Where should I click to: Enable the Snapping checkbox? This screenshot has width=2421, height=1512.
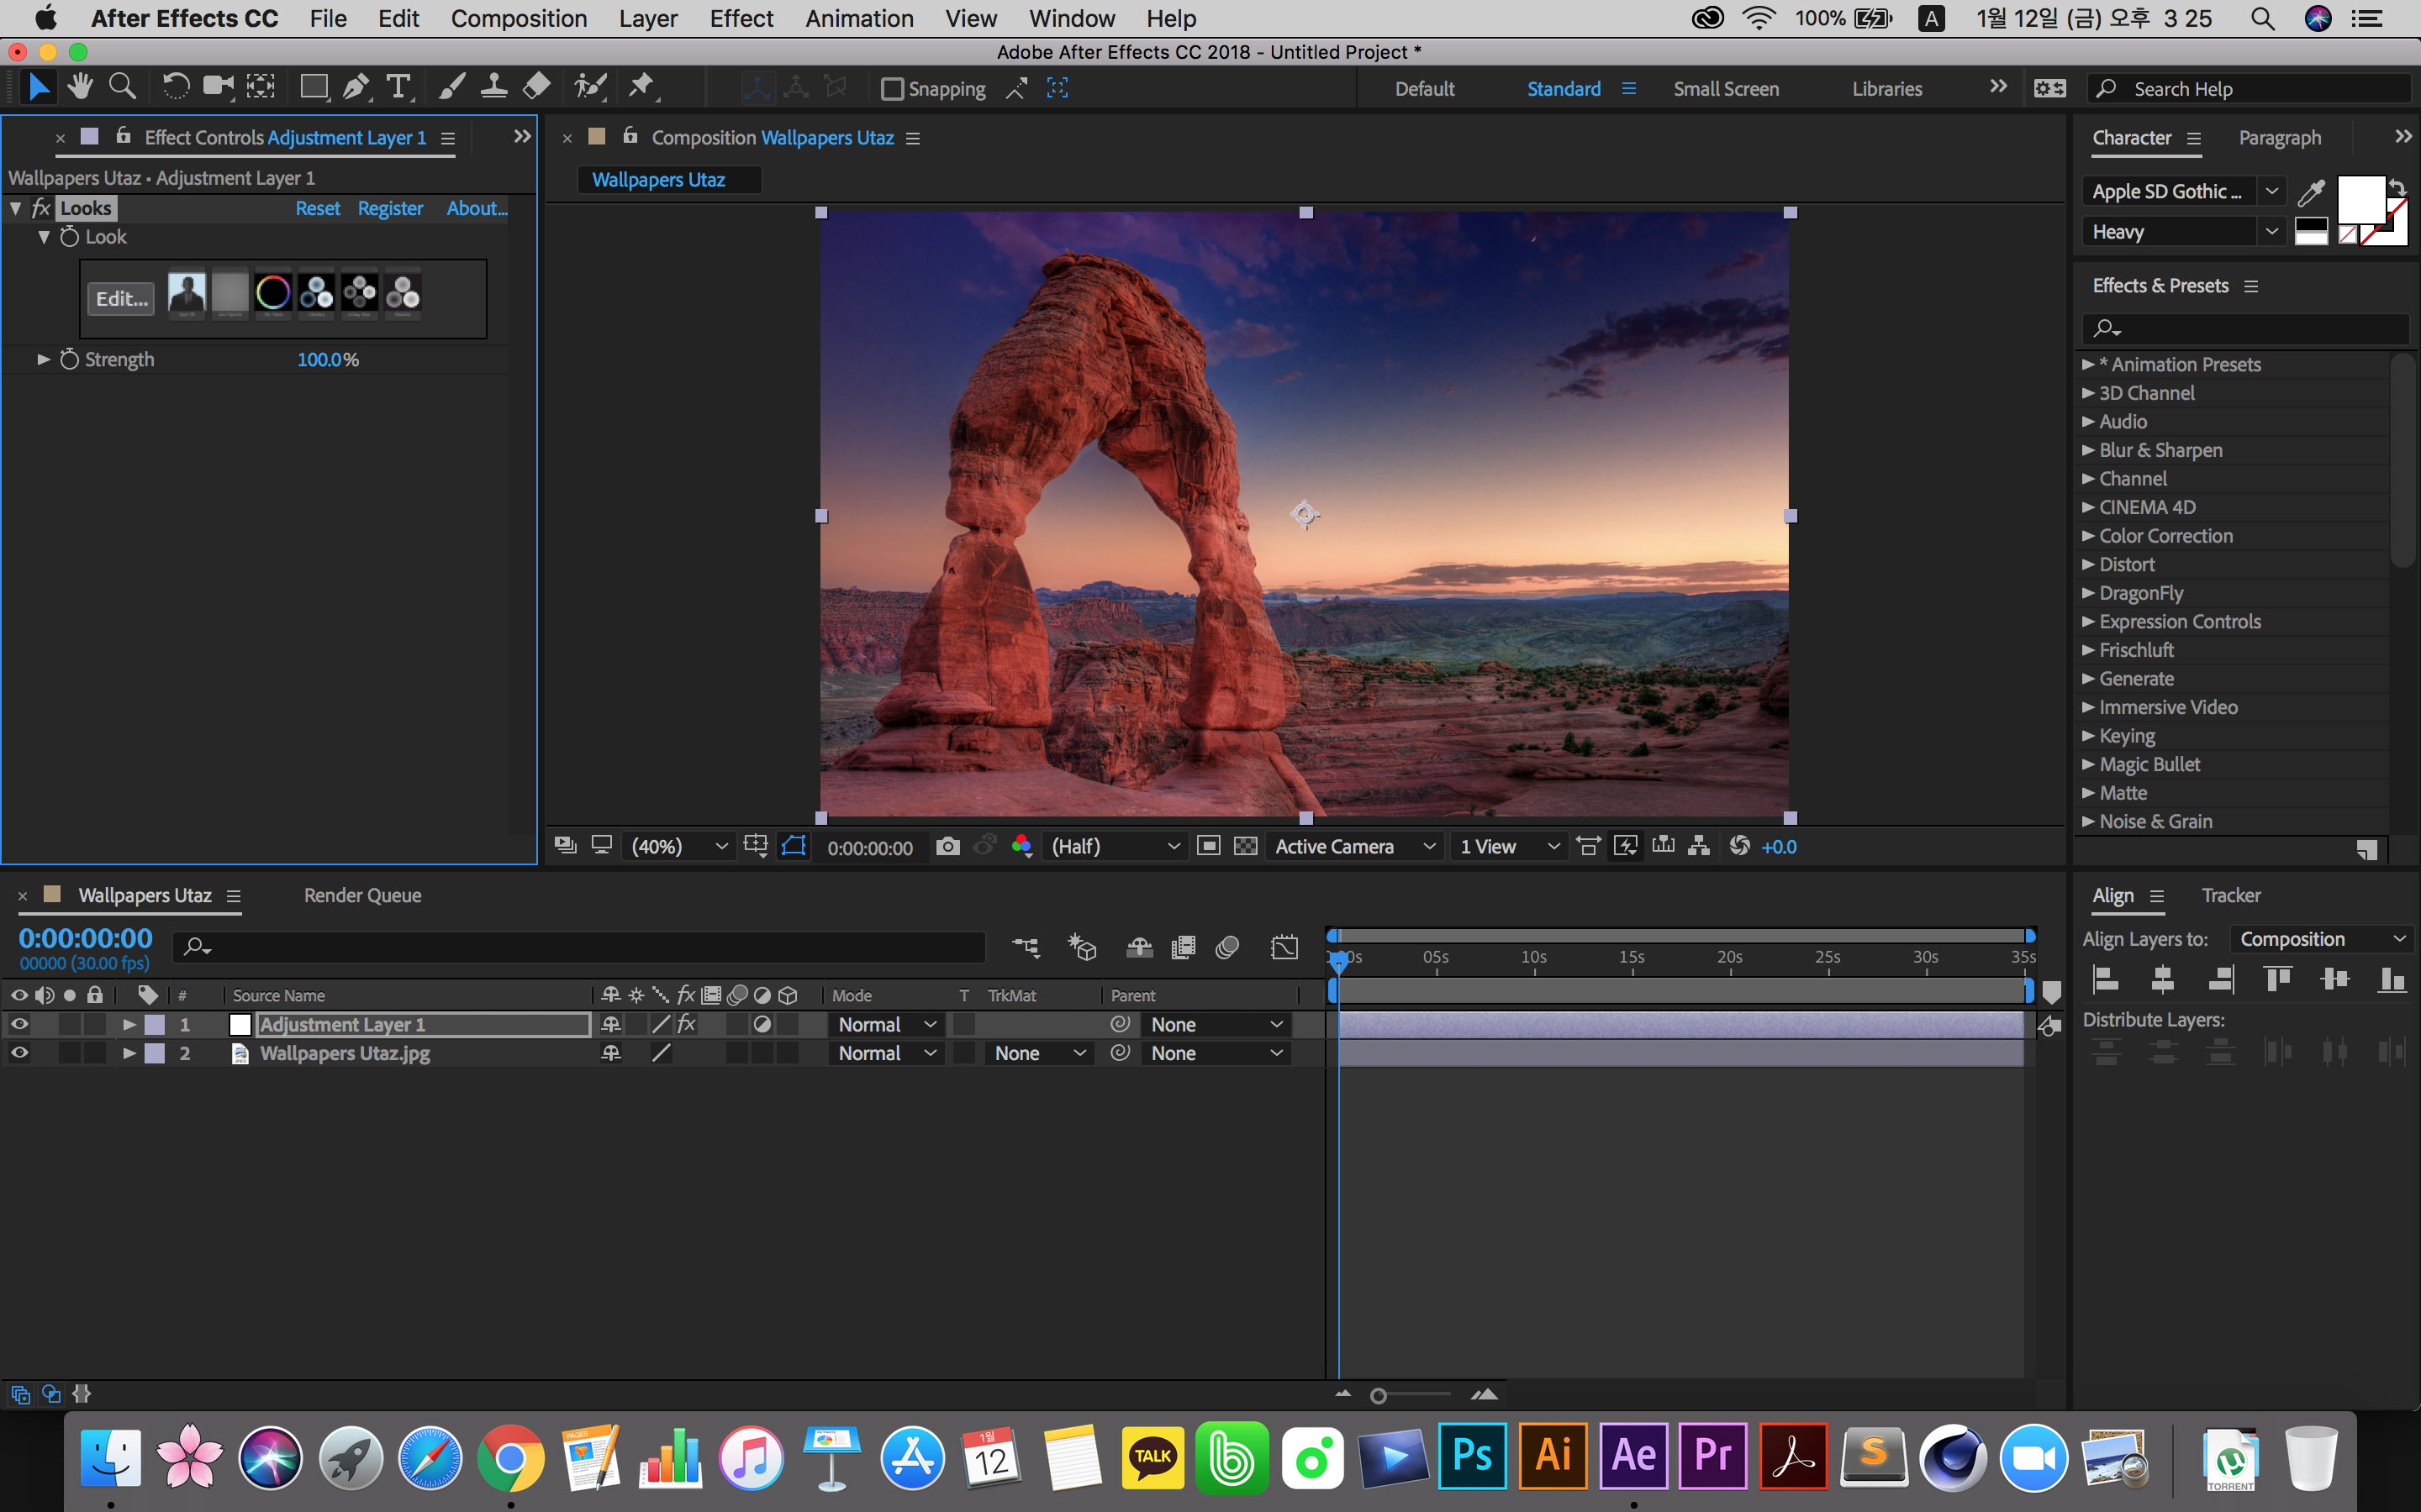[891, 89]
